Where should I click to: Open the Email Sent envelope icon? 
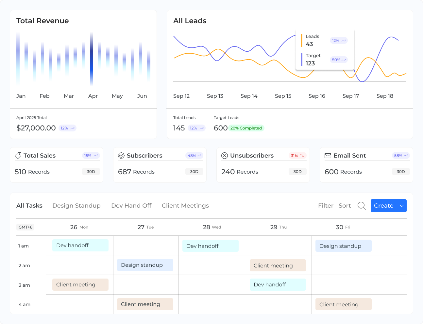pyautogui.click(x=328, y=156)
